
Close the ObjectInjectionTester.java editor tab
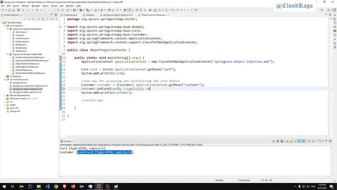(x=168, y=15)
